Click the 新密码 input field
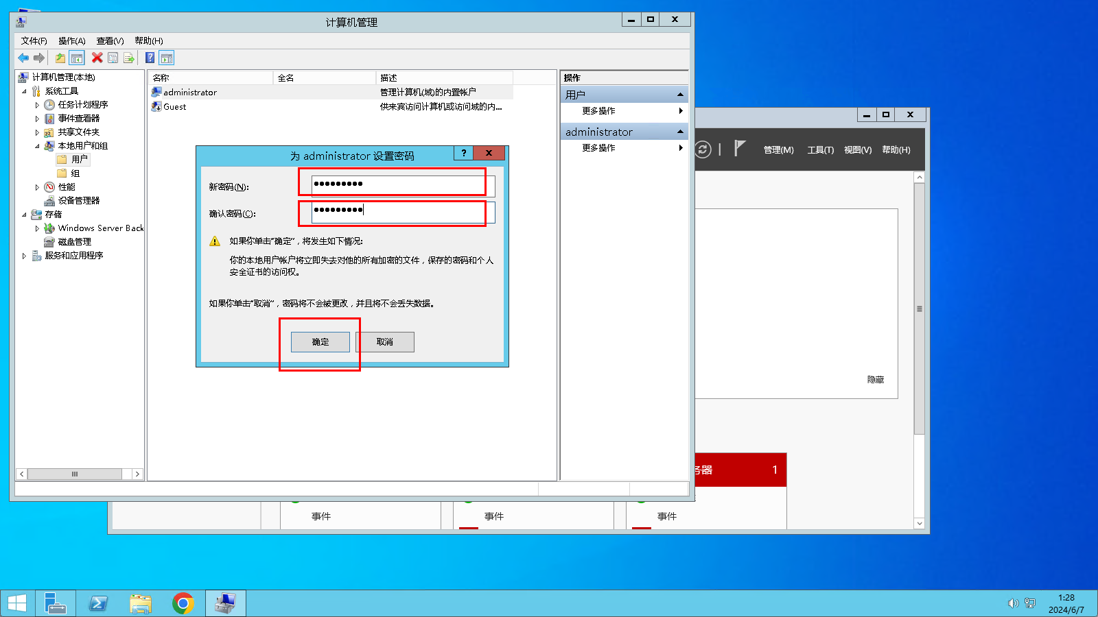The height and width of the screenshot is (617, 1098). tap(404, 186)
